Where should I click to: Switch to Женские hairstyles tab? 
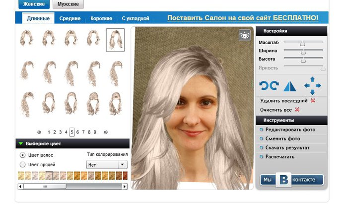(x=34, y=4)
